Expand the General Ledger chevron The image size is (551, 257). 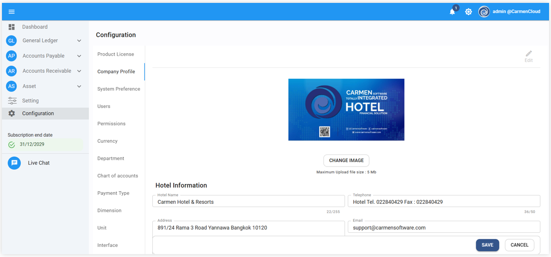[79, 41]
